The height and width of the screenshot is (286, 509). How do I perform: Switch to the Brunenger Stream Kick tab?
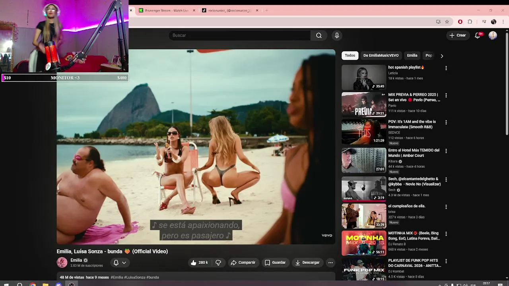[166, 10]
